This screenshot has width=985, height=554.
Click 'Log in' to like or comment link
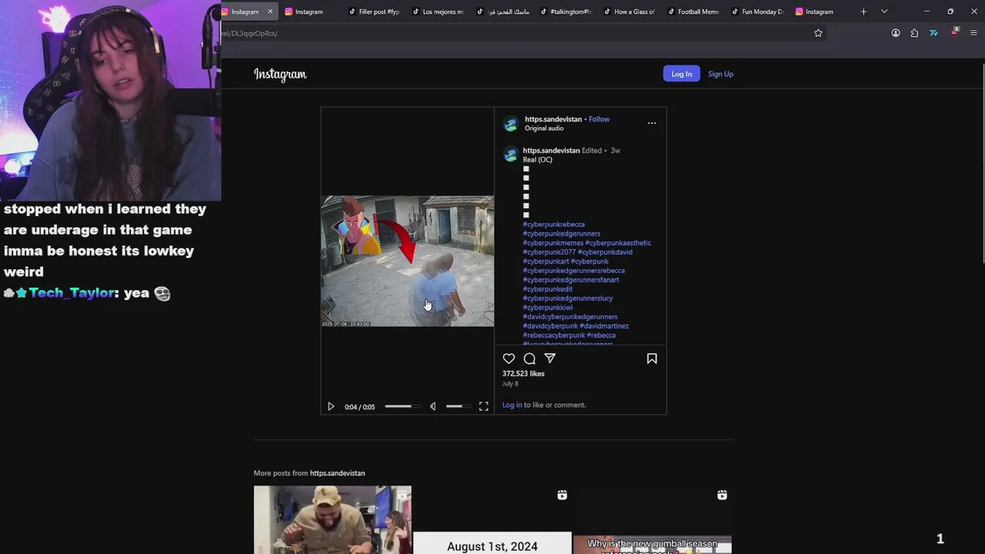(512, 405)
